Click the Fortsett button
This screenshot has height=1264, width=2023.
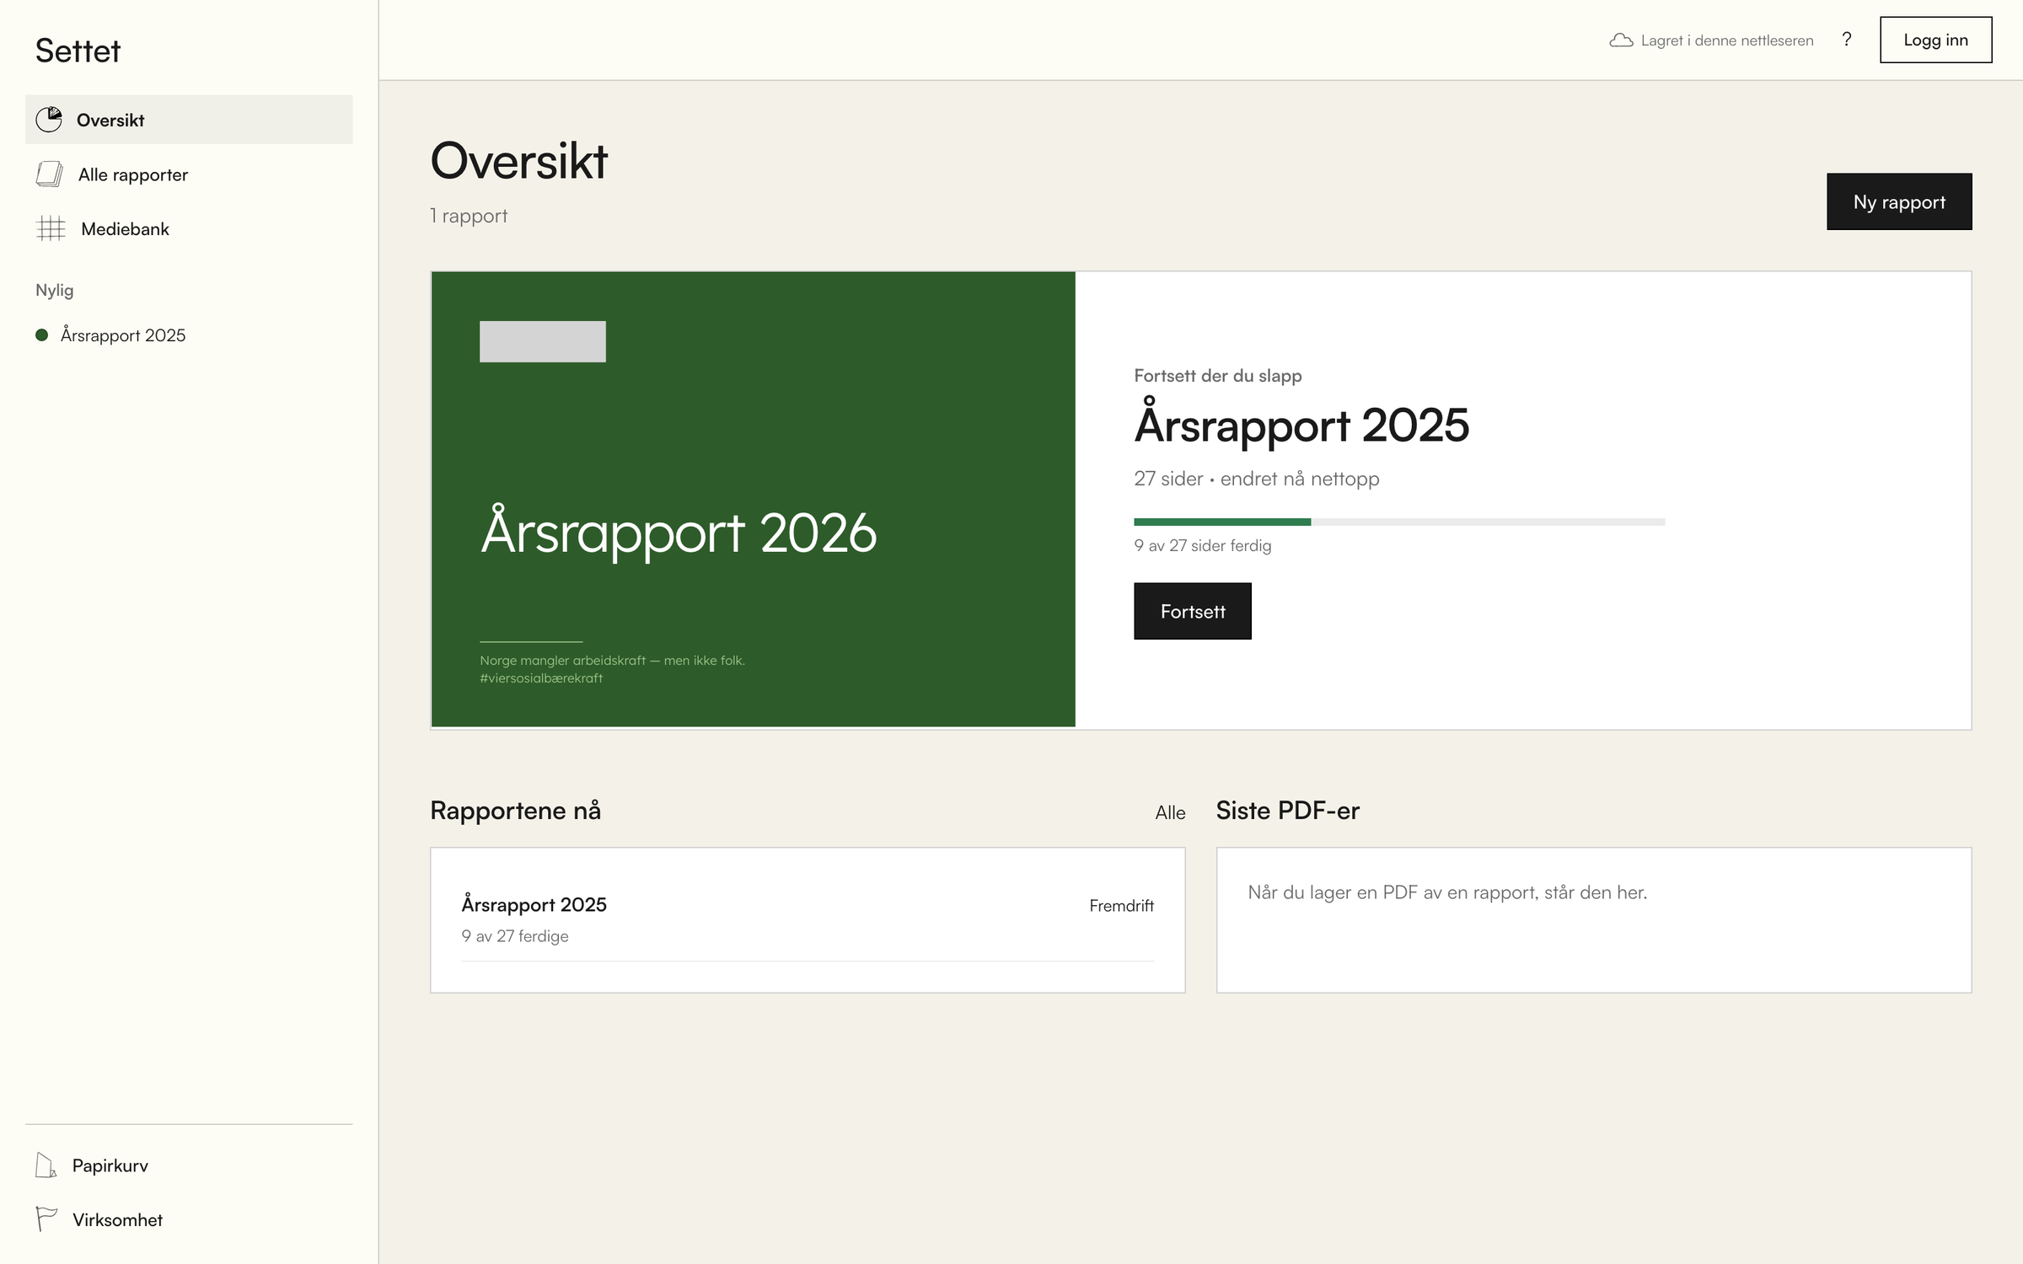pyautogui.click(x=1192, y=611)
